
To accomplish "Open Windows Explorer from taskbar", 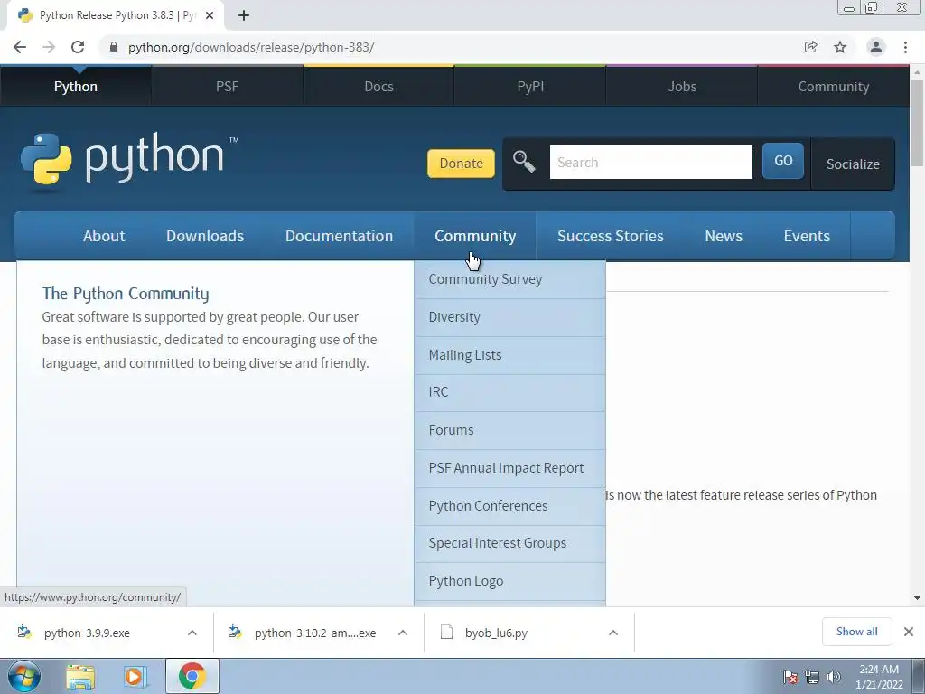I will [x=80, y=676].
